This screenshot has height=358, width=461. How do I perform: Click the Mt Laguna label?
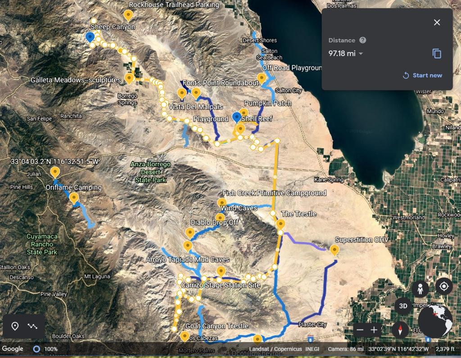[x=97, y=276]
